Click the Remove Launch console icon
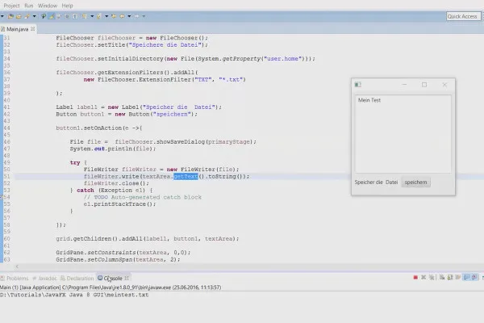This screenshot has height=323, width=484. (x=423, y=278)
